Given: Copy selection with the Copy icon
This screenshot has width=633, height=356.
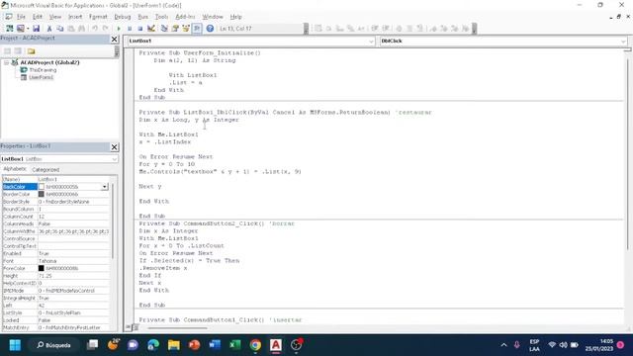Looking at the screenshot, I should click(x=60, y=29).
